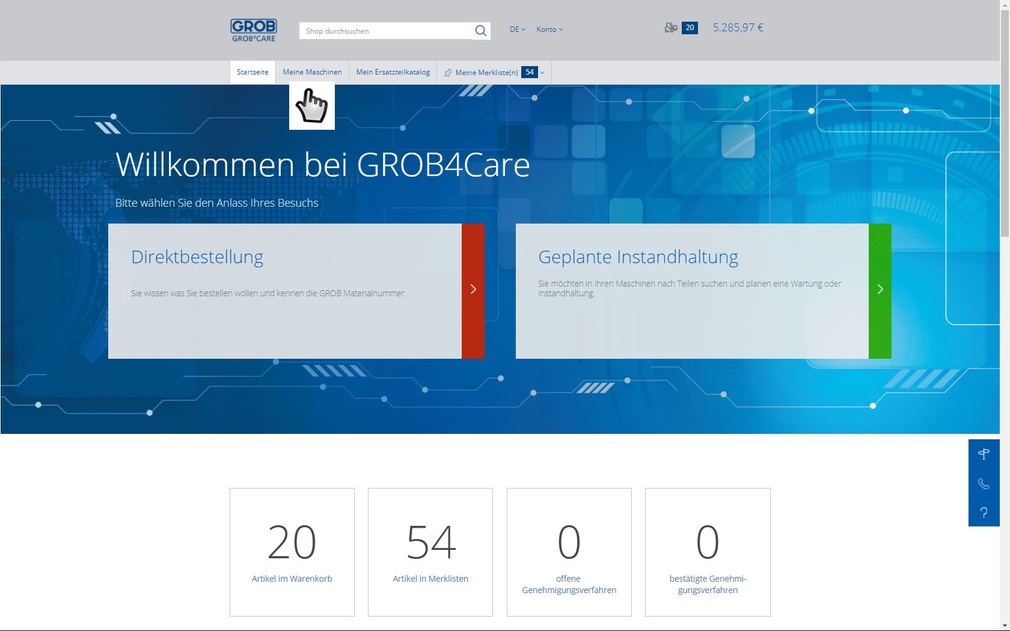Open the cart total 5.285,97 €
The width and height of the screenshot is (1010, 631).
[738, 28]
